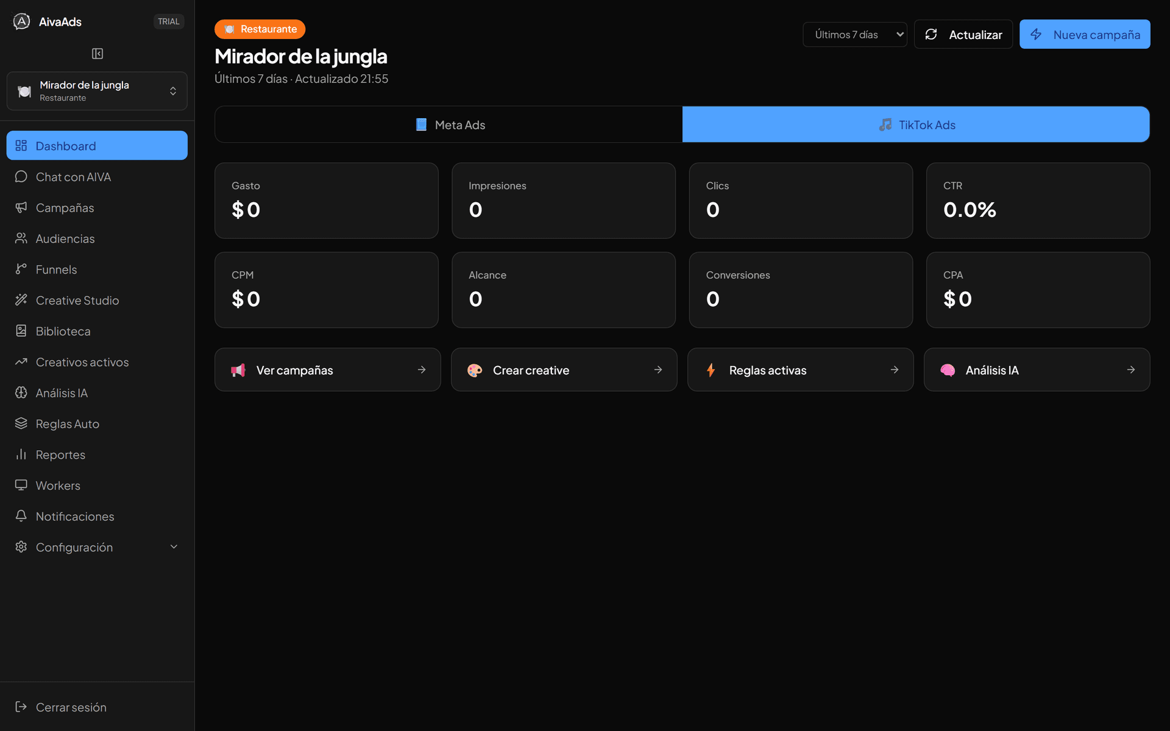Go to Reportes
This screenshot has width=1170, height=731.
click(97, 454)
